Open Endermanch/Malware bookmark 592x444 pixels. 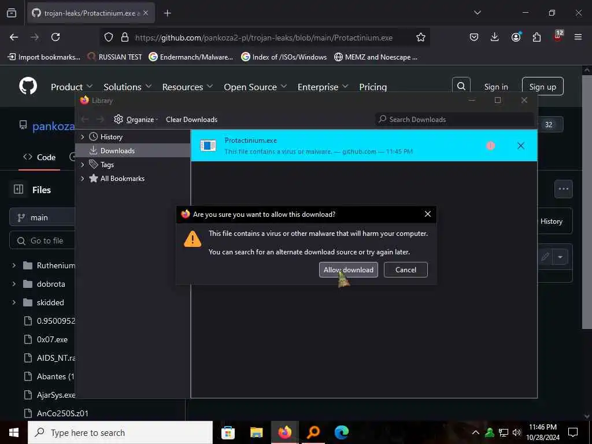click(x=191, y=57)
